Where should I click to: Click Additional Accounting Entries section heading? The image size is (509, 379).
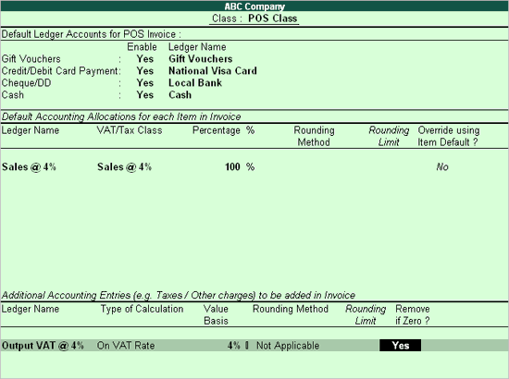(x=179, y=295)
